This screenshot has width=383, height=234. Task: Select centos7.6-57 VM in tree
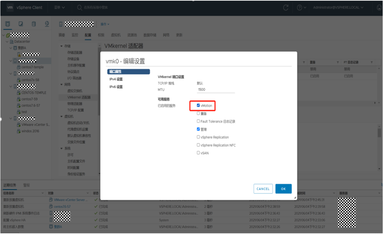(x=30, y=106)
